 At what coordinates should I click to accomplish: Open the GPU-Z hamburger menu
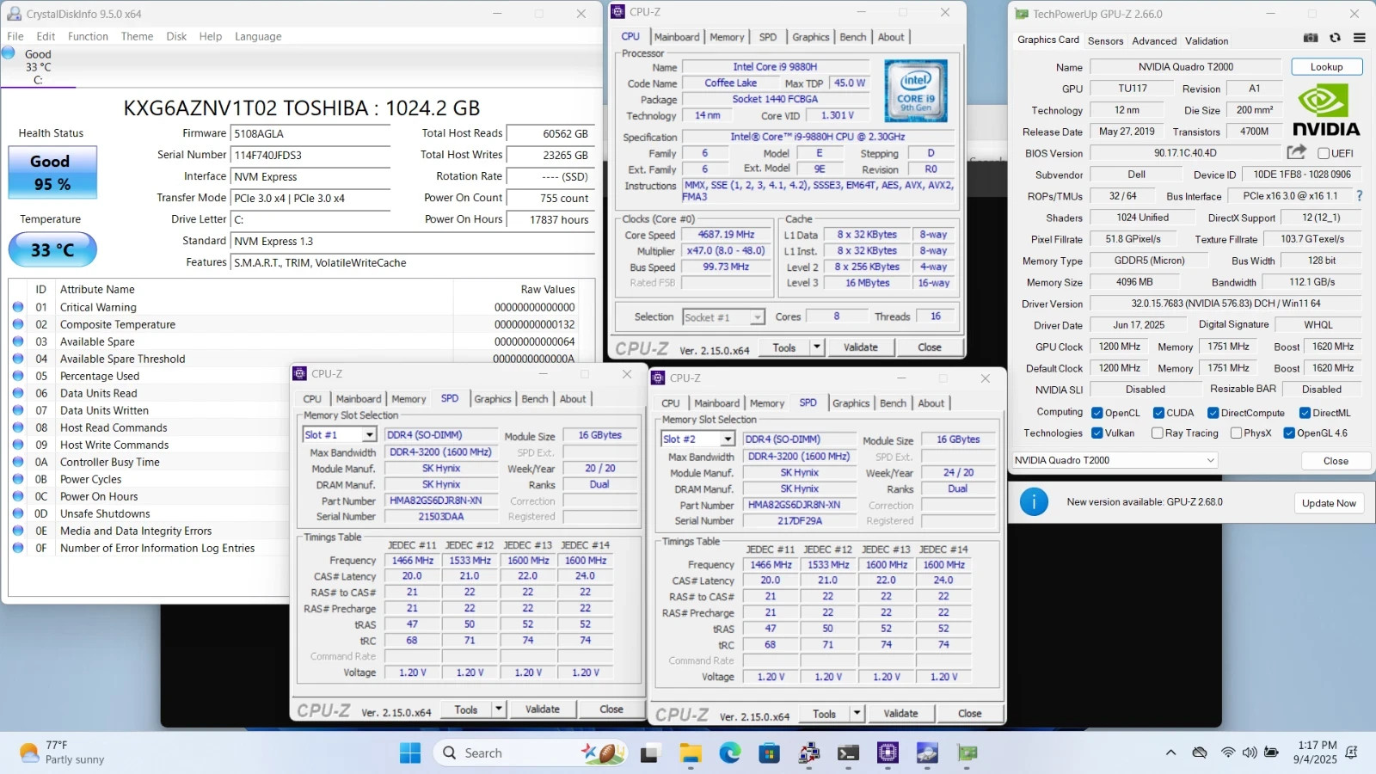coord(1359,38)
